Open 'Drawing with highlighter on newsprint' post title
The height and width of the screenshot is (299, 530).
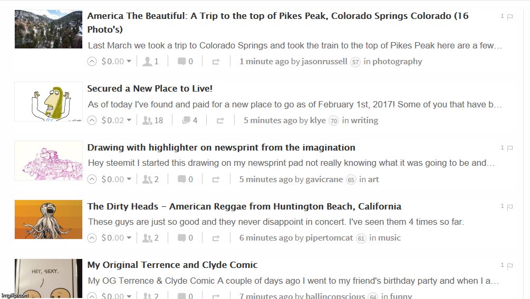tap(221, 147)
